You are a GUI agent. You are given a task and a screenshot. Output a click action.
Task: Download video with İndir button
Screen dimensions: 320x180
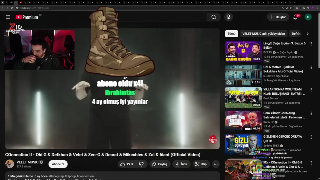pyautogui.click(x=181, y=164)
